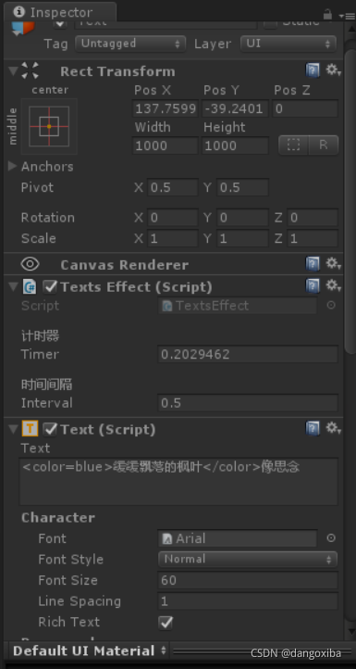
Task: Click the Font Size field showing 60
Action: click(x=248, y=580)
